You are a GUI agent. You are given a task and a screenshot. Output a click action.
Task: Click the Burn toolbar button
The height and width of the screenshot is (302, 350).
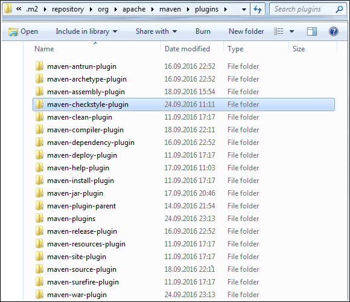[x=203, y=31]
